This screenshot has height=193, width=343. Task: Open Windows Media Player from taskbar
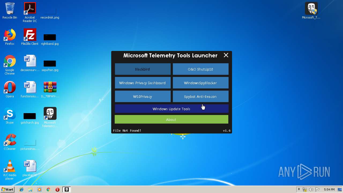click(x=39, y=190)
